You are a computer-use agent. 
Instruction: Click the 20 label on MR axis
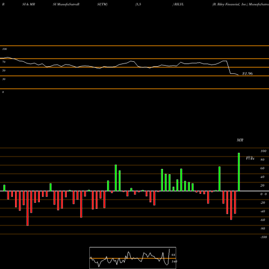[263, 186]
